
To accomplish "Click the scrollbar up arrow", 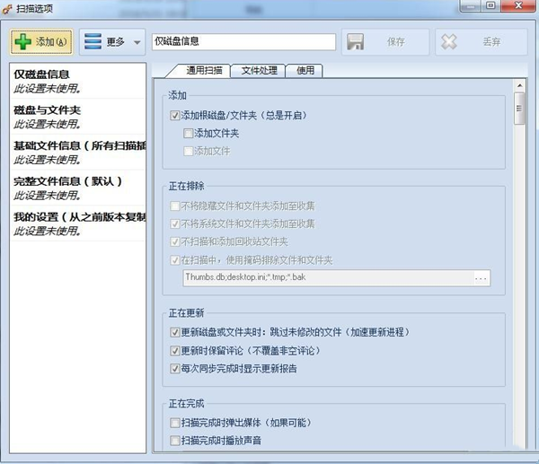I will tap(519, 85).
